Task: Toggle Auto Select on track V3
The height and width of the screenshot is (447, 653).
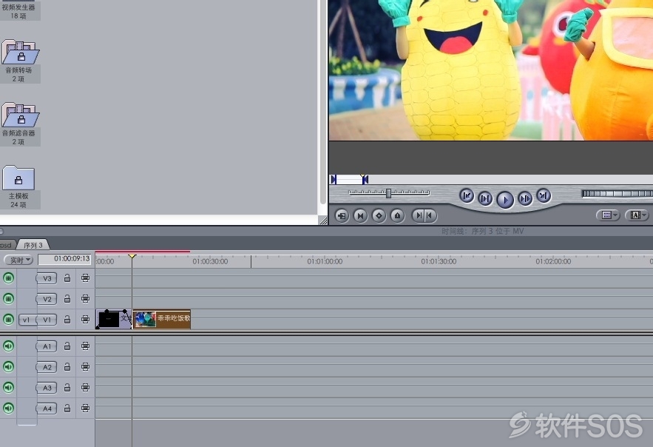Action: (x=85, y=278)
